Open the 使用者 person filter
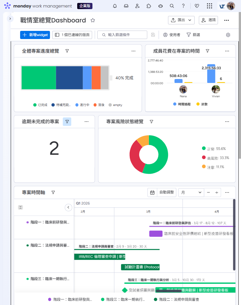 tap(172, 35)
